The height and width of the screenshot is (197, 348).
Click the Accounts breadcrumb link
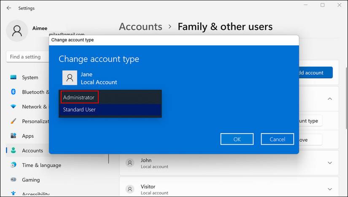tap(140, 27)
